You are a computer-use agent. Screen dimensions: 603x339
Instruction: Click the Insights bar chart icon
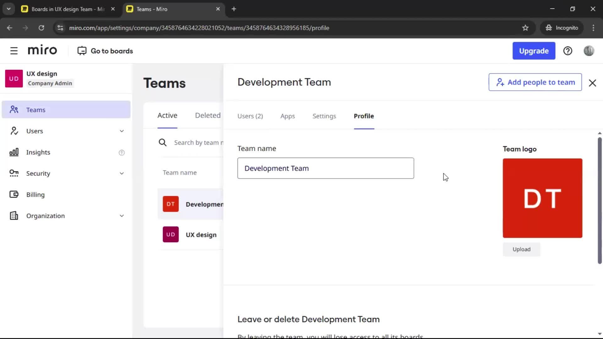14,152
